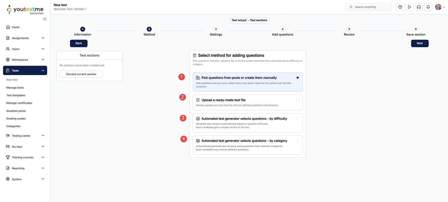This screenshot has width=448, height=202.
Task: Click the Next button
Action: [419, 43]
